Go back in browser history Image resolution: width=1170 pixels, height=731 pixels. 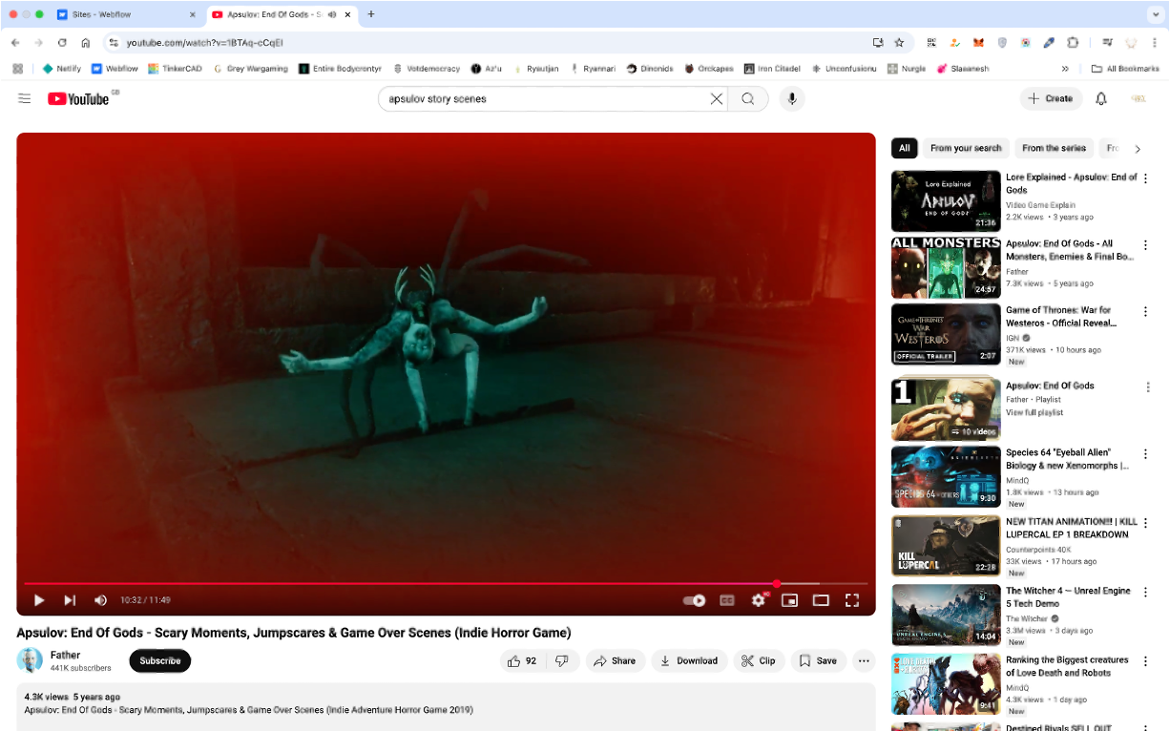pyautogui.click(x=15, y=43)
